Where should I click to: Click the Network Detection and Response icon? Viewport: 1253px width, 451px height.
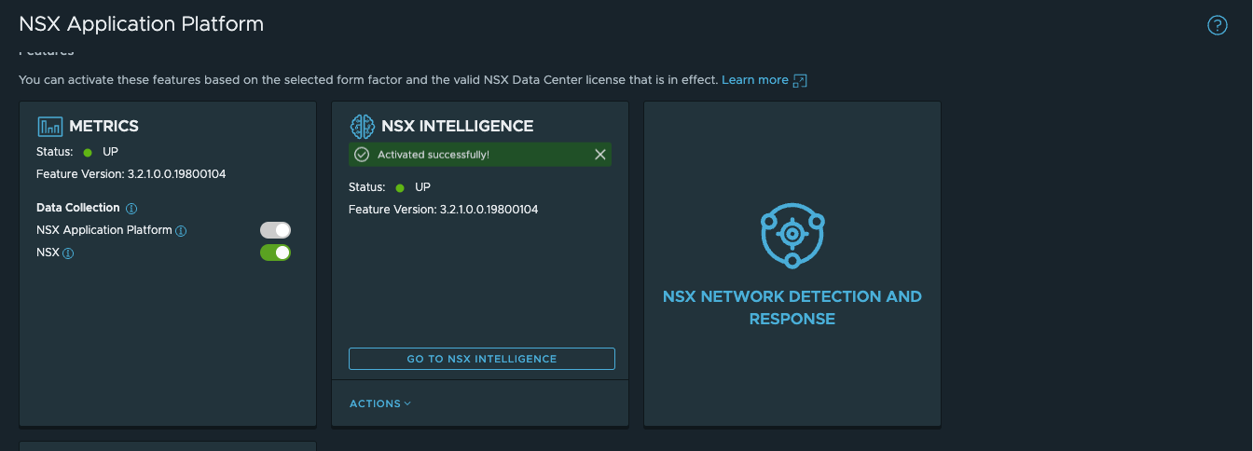point(792,235)
